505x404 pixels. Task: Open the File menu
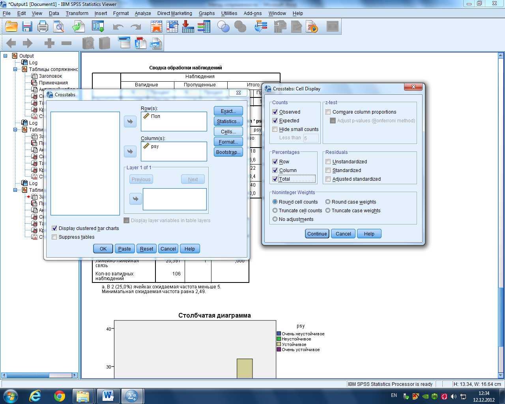[7, 13]
